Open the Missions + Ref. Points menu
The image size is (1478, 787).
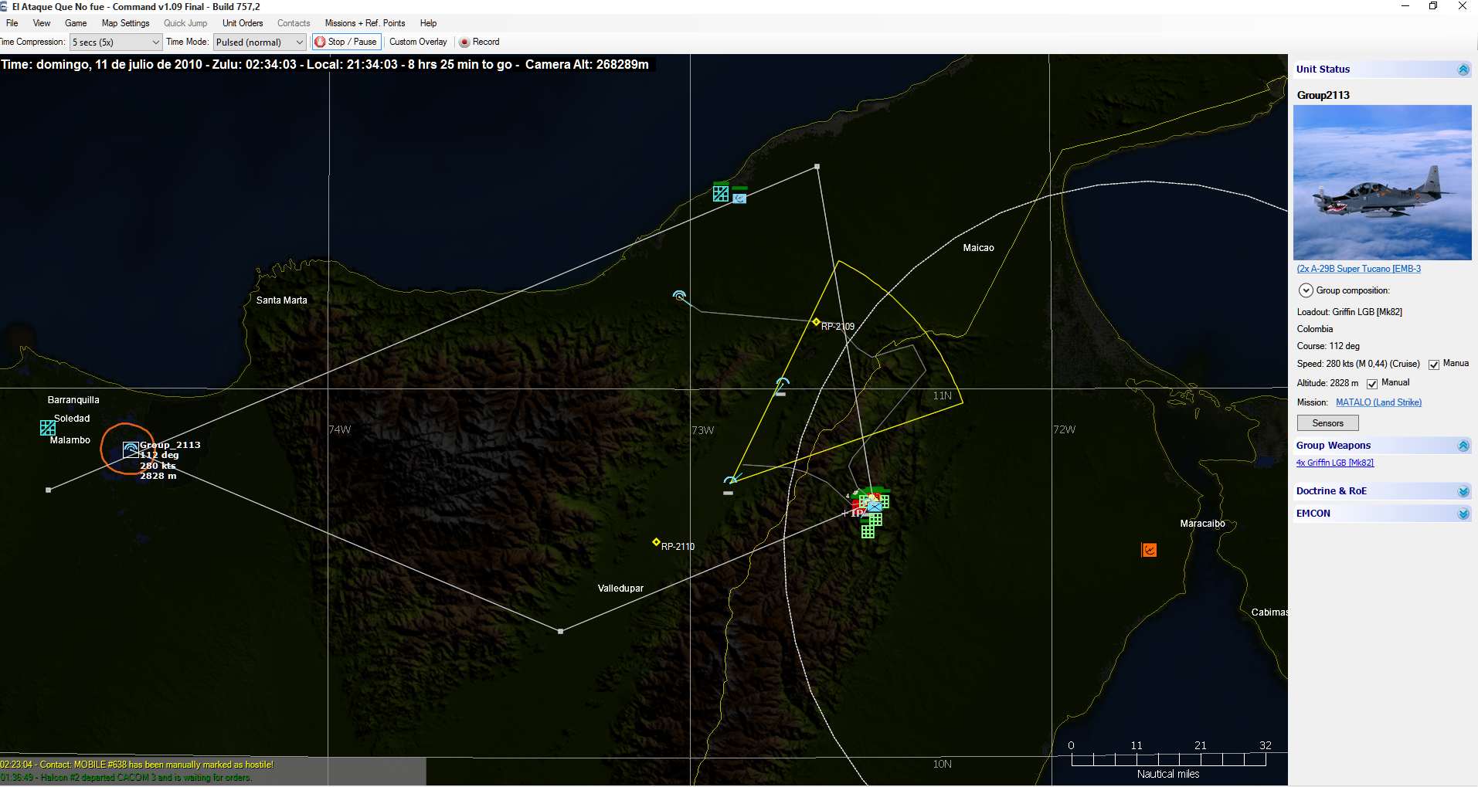coord(365,23)
